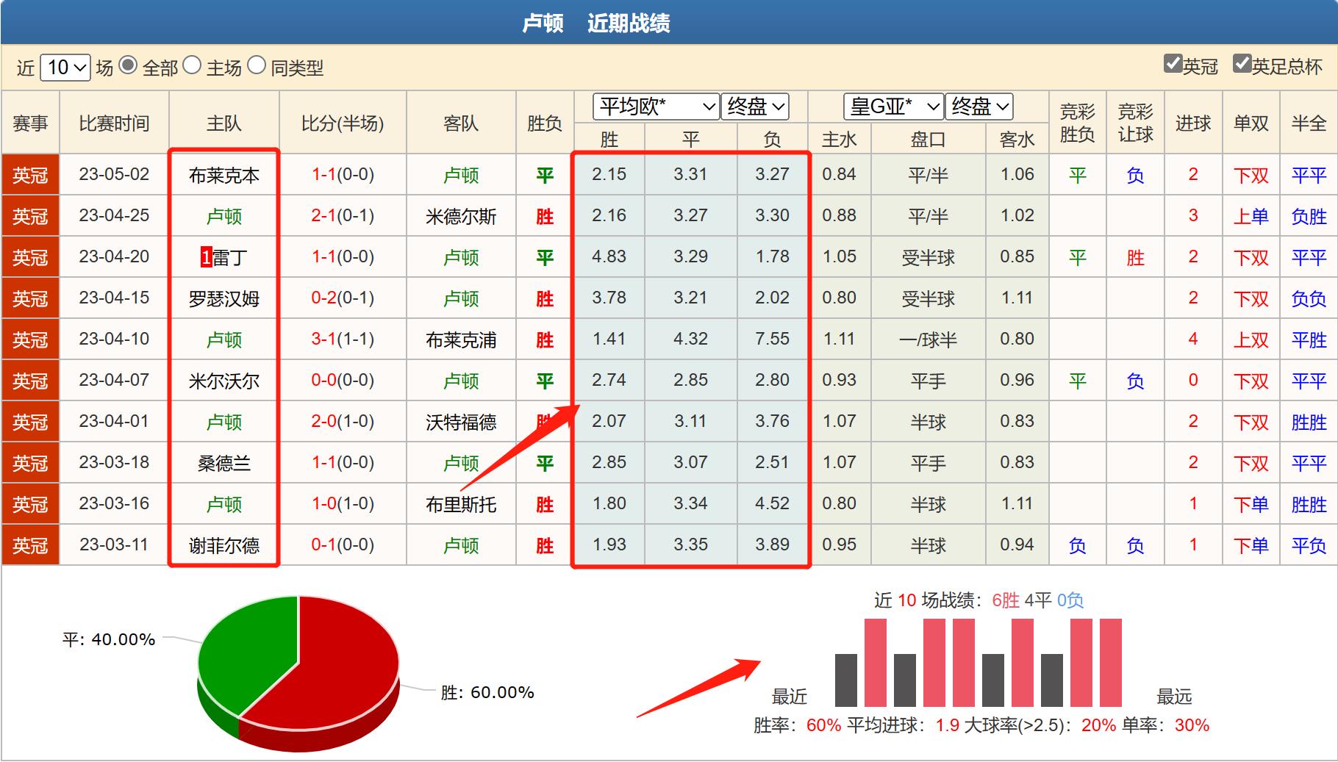Open the 终盘 dropdown beside 皇G亚*
Image resolution: width=1338 pixels, height=762 pixels.
[x=980, y=107]
